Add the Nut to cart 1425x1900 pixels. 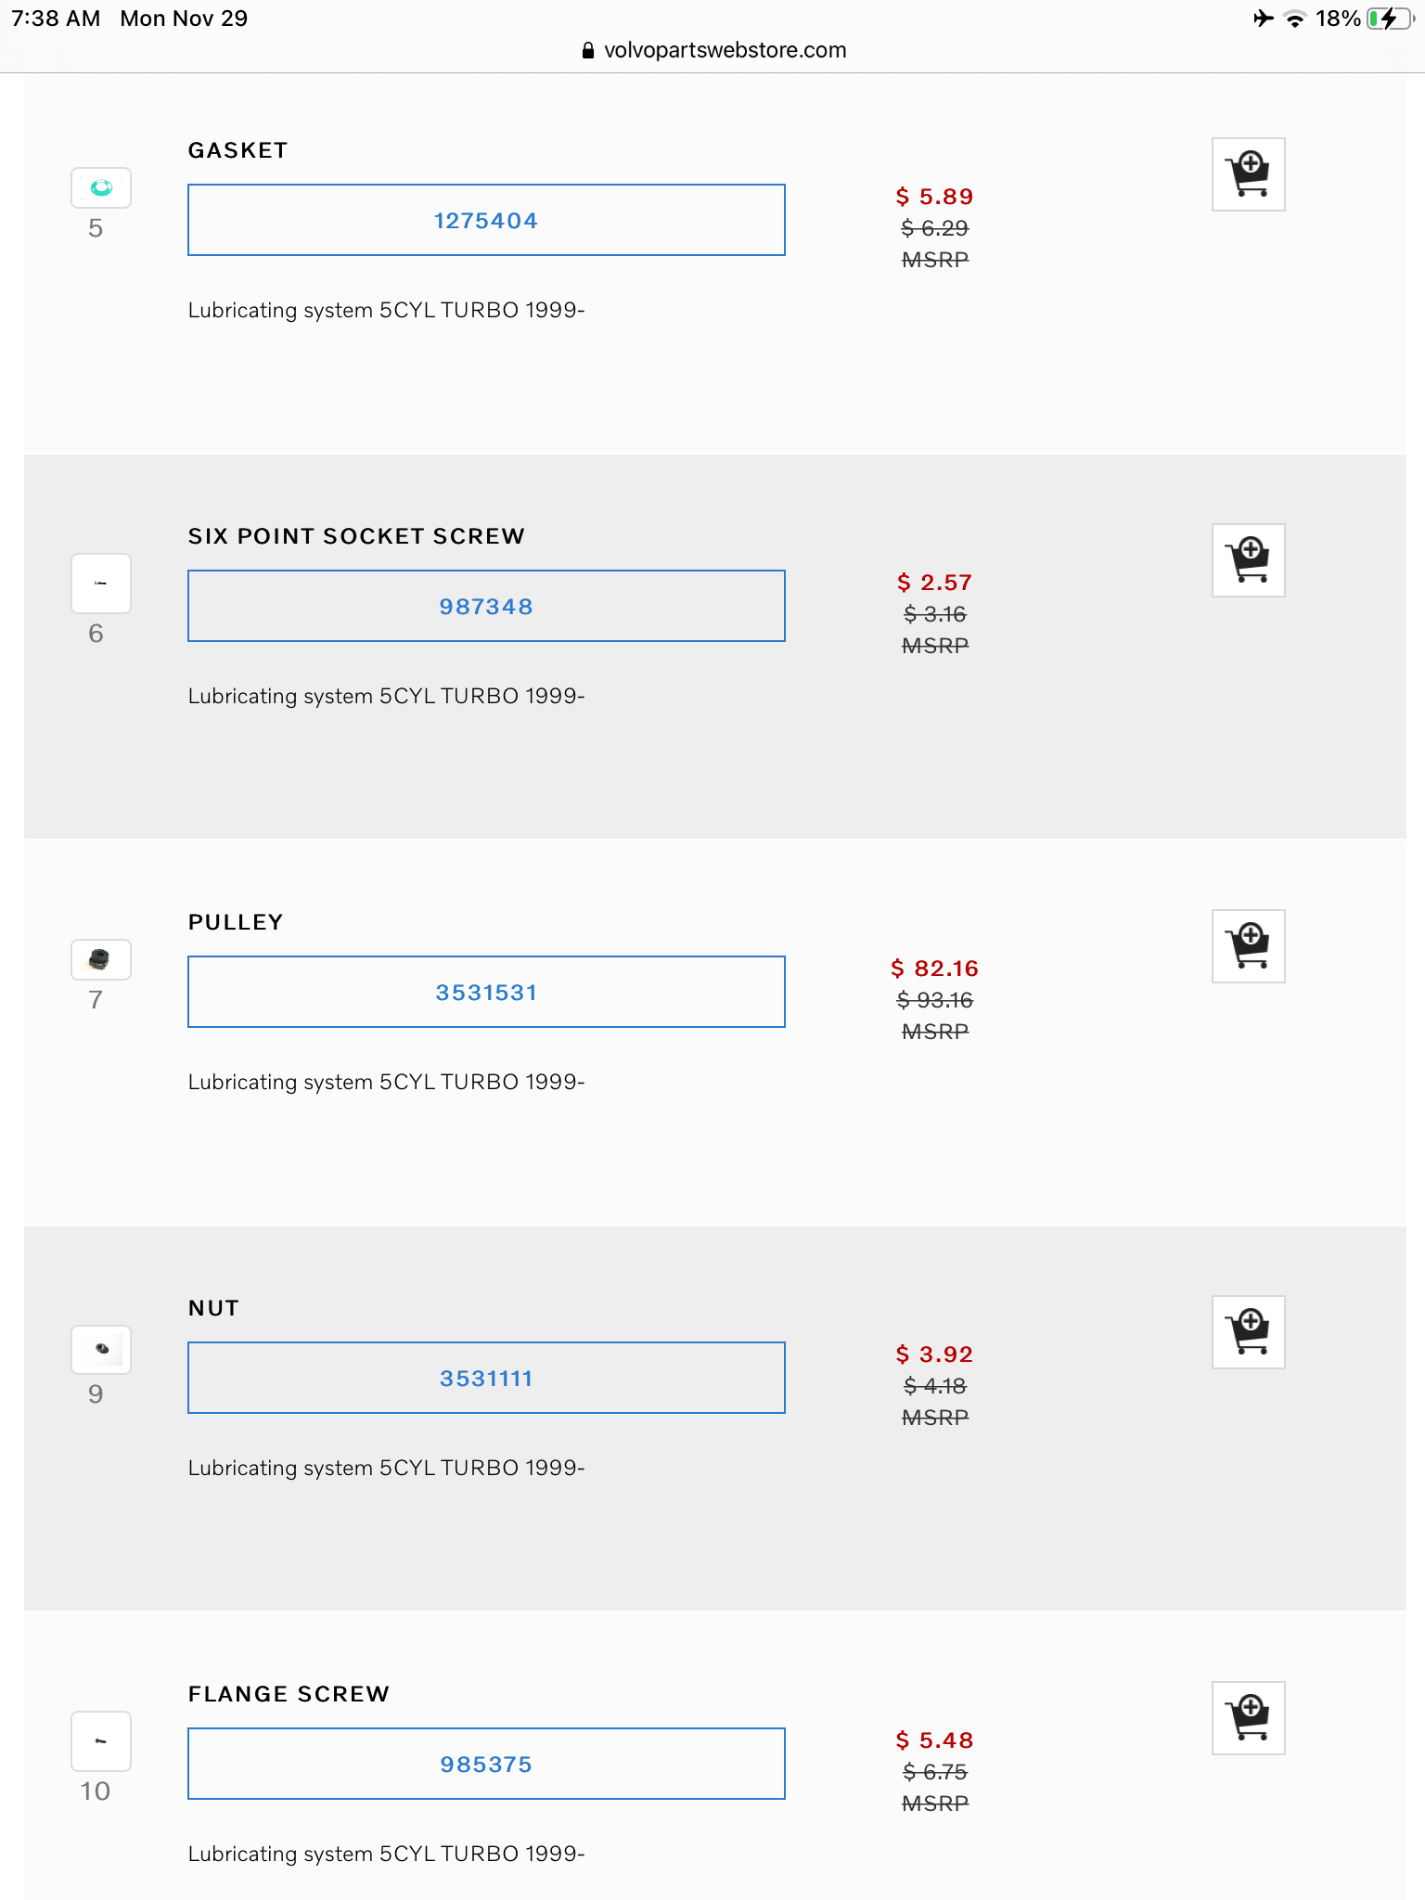[x=1248, y=1332]
